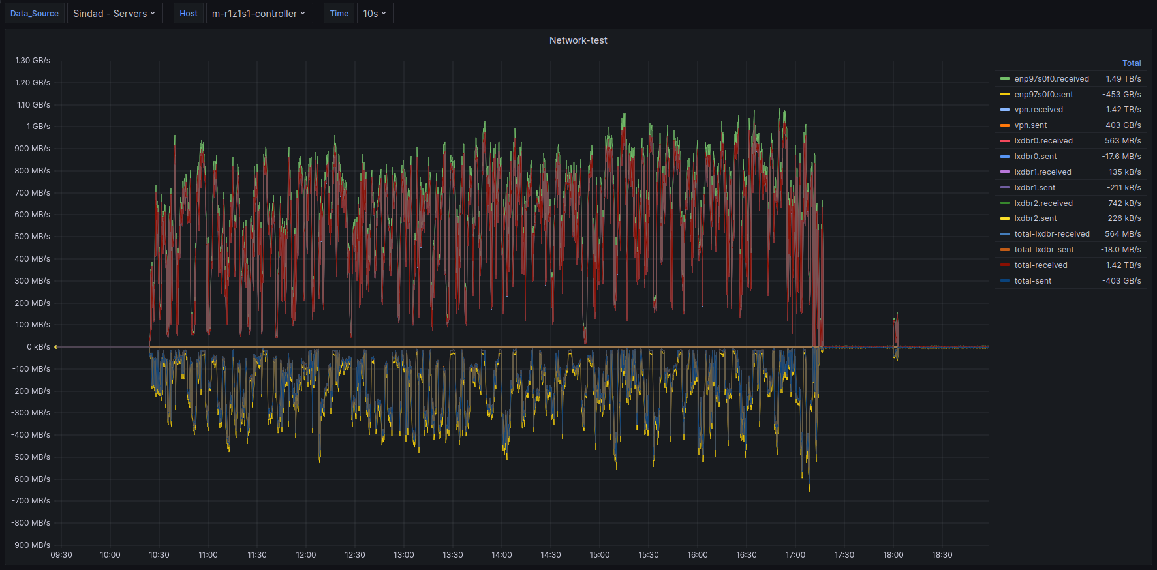Change color of the vpn.sent series swatch
Viewport: 1157px width, 570px height.
click(1004, 125)
